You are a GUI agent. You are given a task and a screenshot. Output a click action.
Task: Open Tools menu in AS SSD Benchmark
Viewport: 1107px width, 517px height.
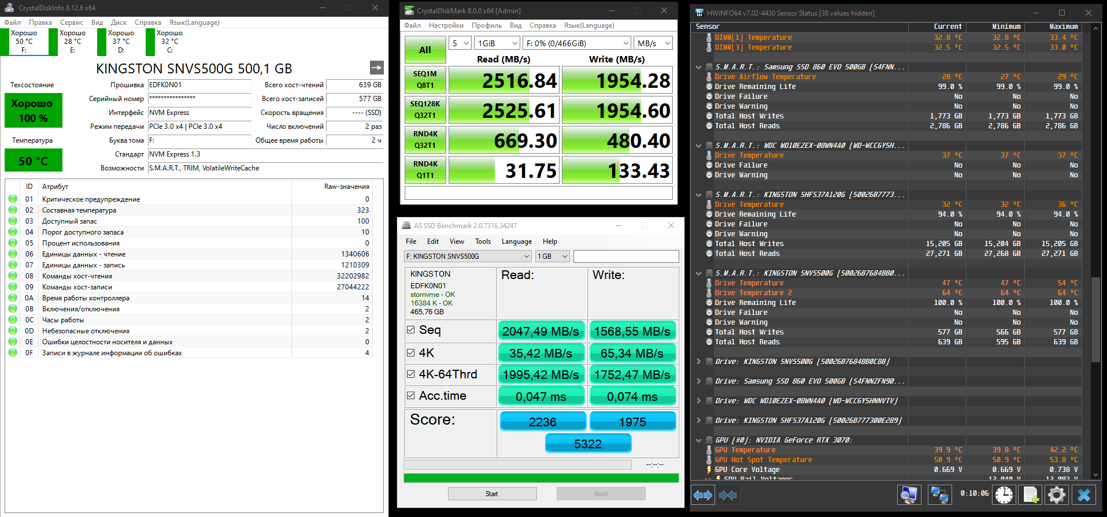(483, 241)
